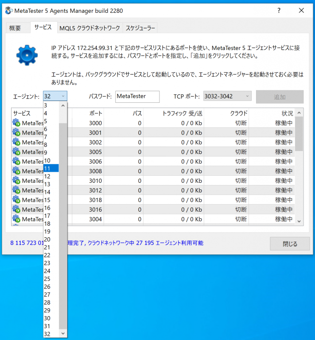Screen dimensions: 315x340
Task: Click the question mark help button
Action: pyautogui.click(x=279, y=10)
